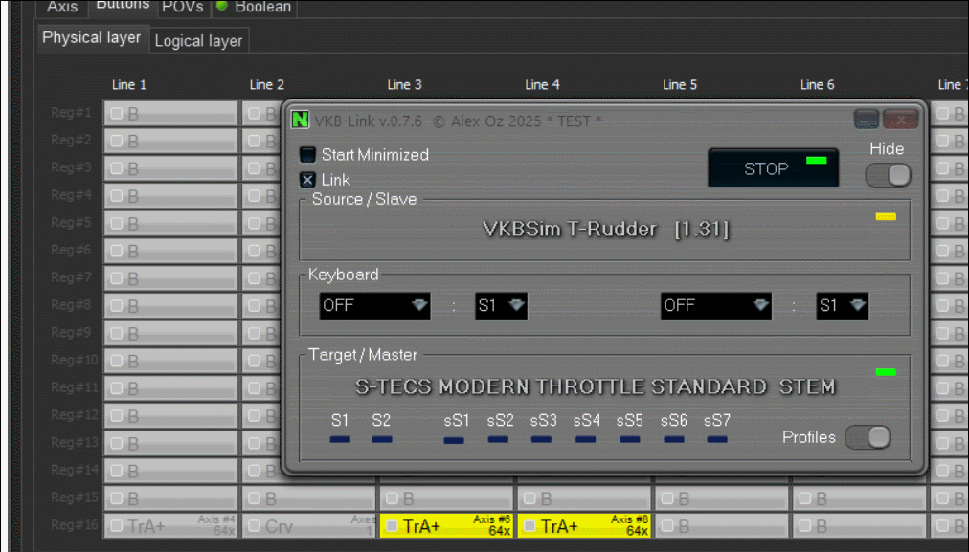Close the VKB-Link window
Screen dimensions: 969x552
click(900, 120)
